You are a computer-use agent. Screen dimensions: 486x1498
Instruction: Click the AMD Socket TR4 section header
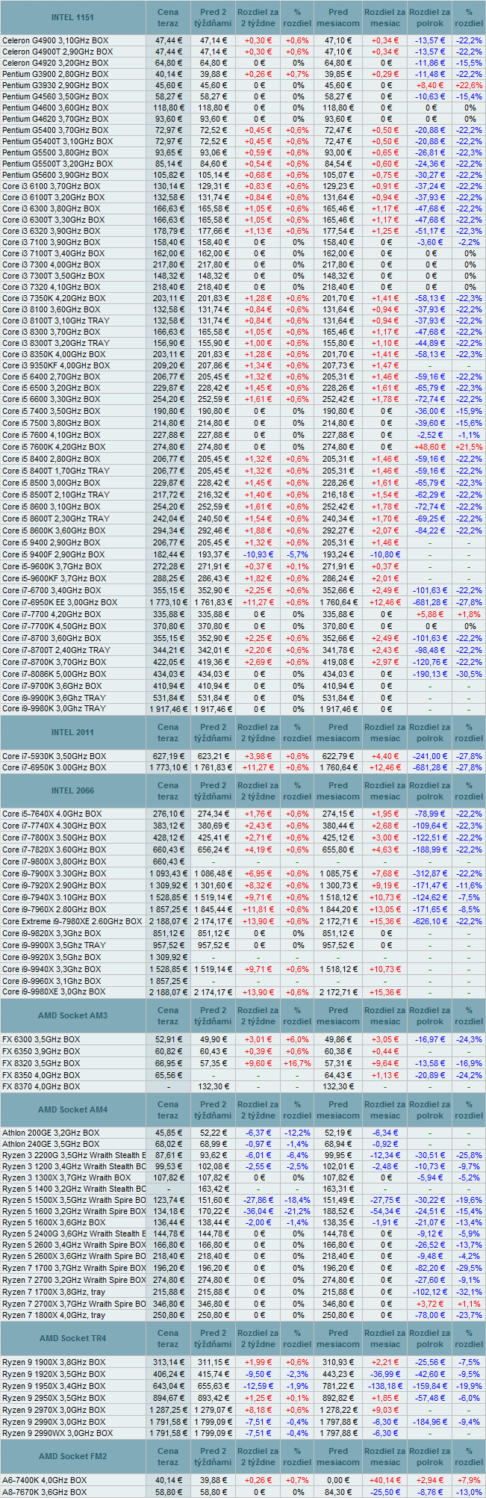tap(73, 1338)
